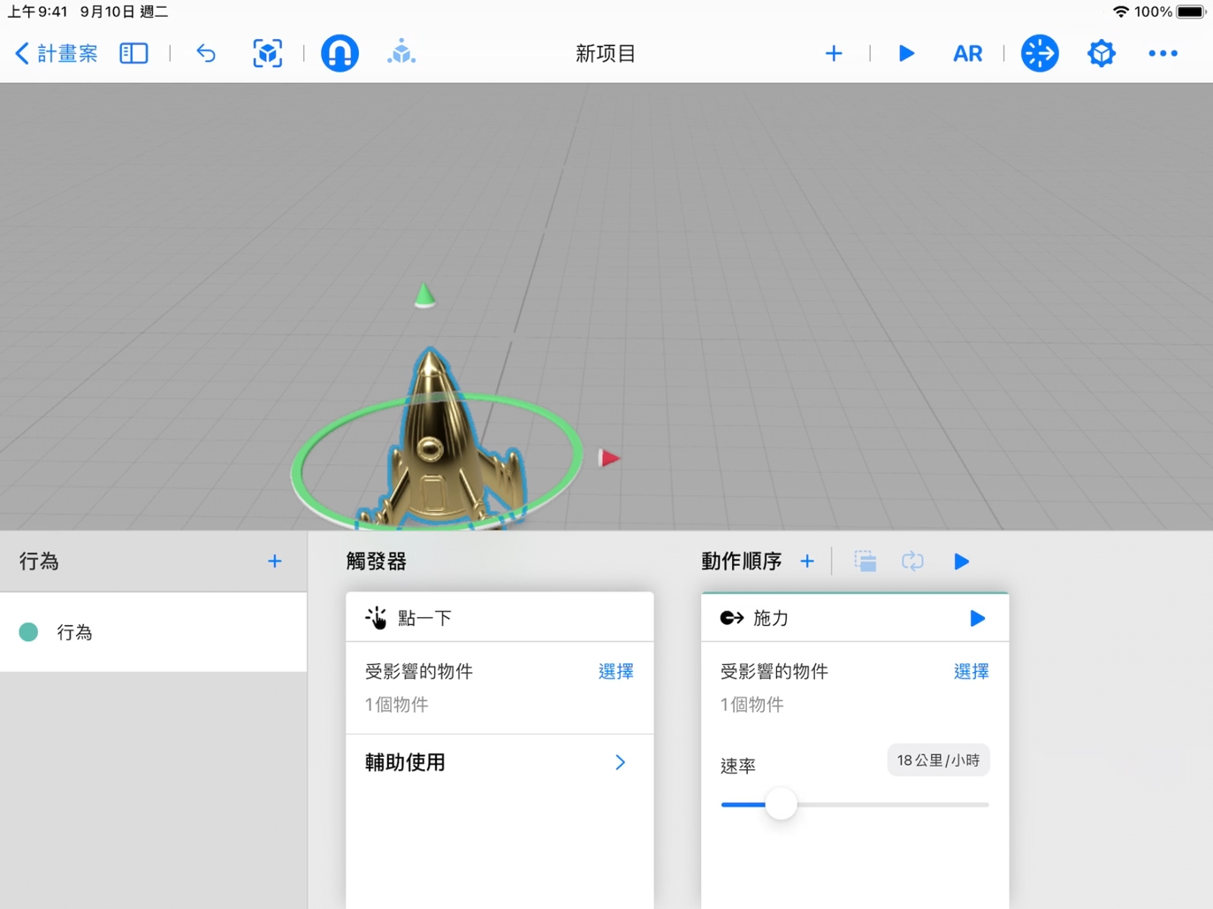
Task: Open object properties hexagon icon
Action: point(1102,53)
